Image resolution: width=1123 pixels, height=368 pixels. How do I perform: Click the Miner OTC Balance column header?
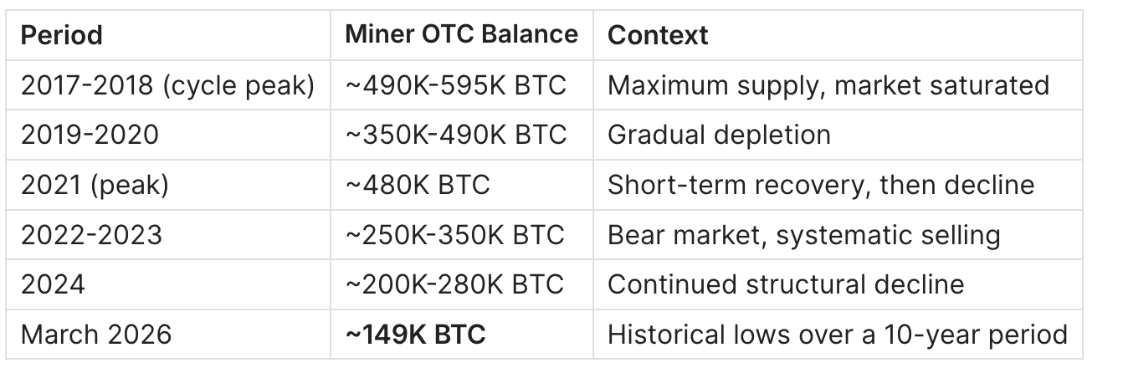tap(461, 34)
